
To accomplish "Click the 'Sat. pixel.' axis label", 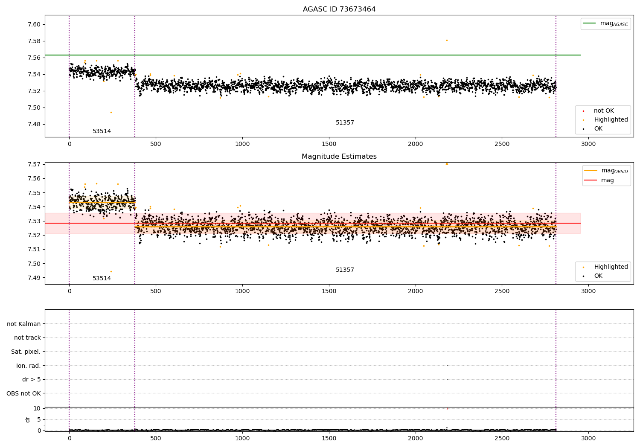I will 26,352.
